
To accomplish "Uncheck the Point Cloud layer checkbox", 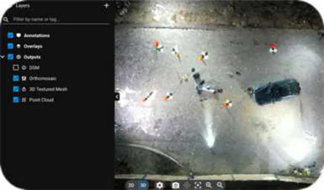I will coord(16,100).
